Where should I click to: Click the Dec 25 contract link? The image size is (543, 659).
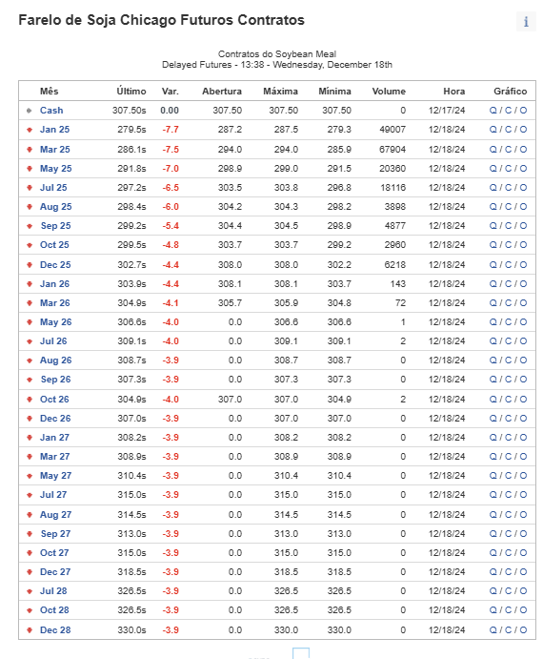point(55,265)
